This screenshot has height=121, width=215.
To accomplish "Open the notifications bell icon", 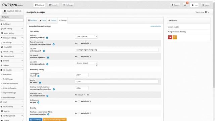I will (185, 5).
